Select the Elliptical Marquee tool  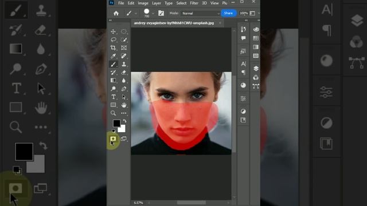[124, 31]
